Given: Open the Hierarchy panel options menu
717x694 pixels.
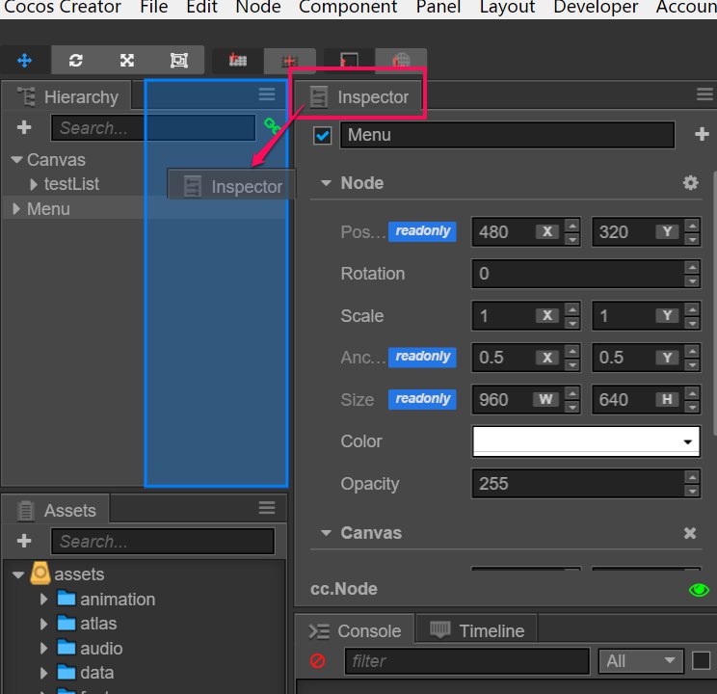Looking at the screenshot, I should pos(267,94).
